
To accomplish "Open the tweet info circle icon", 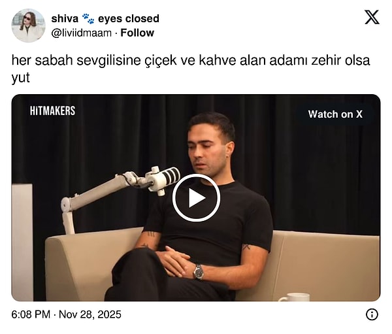I will 372,314.
